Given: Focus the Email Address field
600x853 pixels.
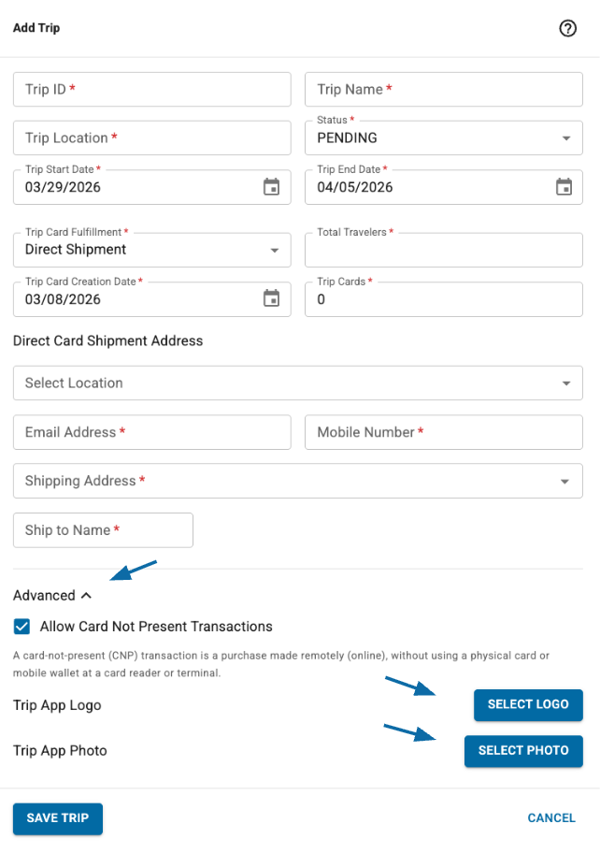Looking at the screenshot, I should pos(151,432).
